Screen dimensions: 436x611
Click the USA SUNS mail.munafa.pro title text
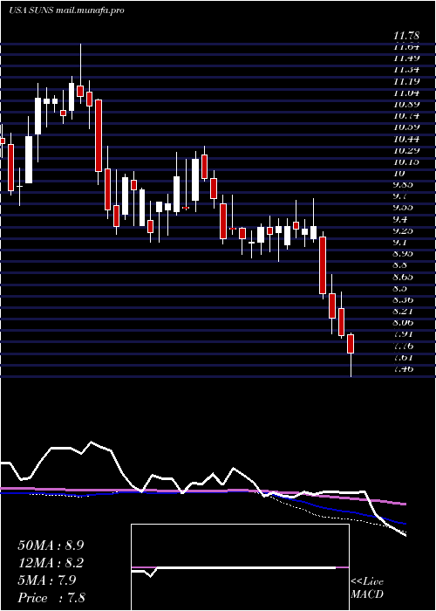pos(66,10)
